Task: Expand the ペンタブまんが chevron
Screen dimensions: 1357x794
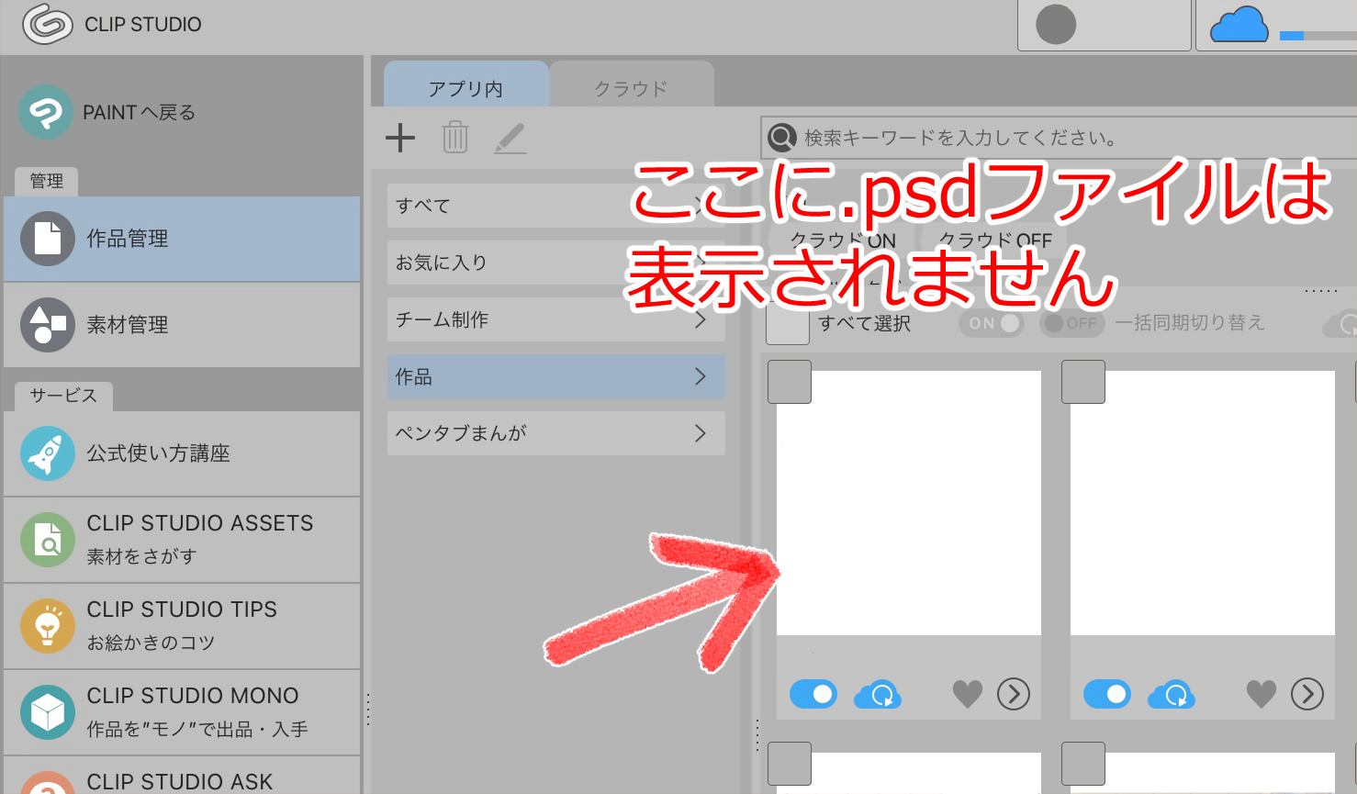Action: pyautogui.click(x=701, y=433)
